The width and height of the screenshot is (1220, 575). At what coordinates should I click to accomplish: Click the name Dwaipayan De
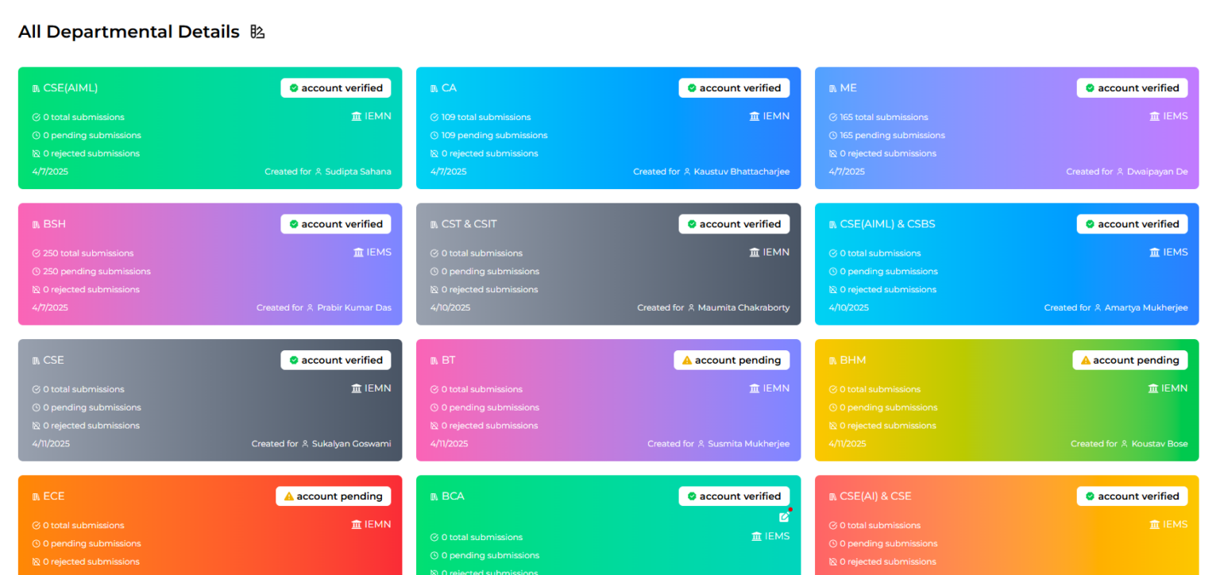[x=1157, y=172]
